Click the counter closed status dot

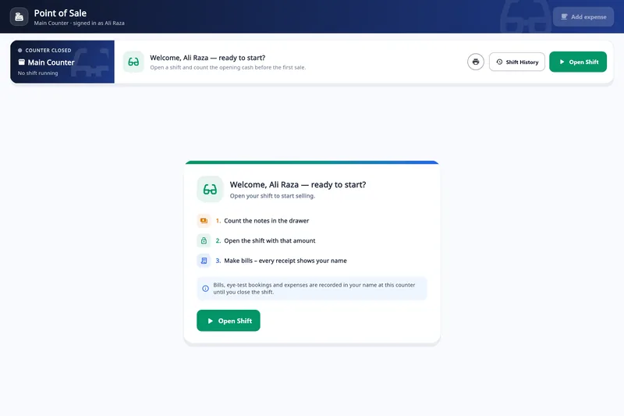20,50
